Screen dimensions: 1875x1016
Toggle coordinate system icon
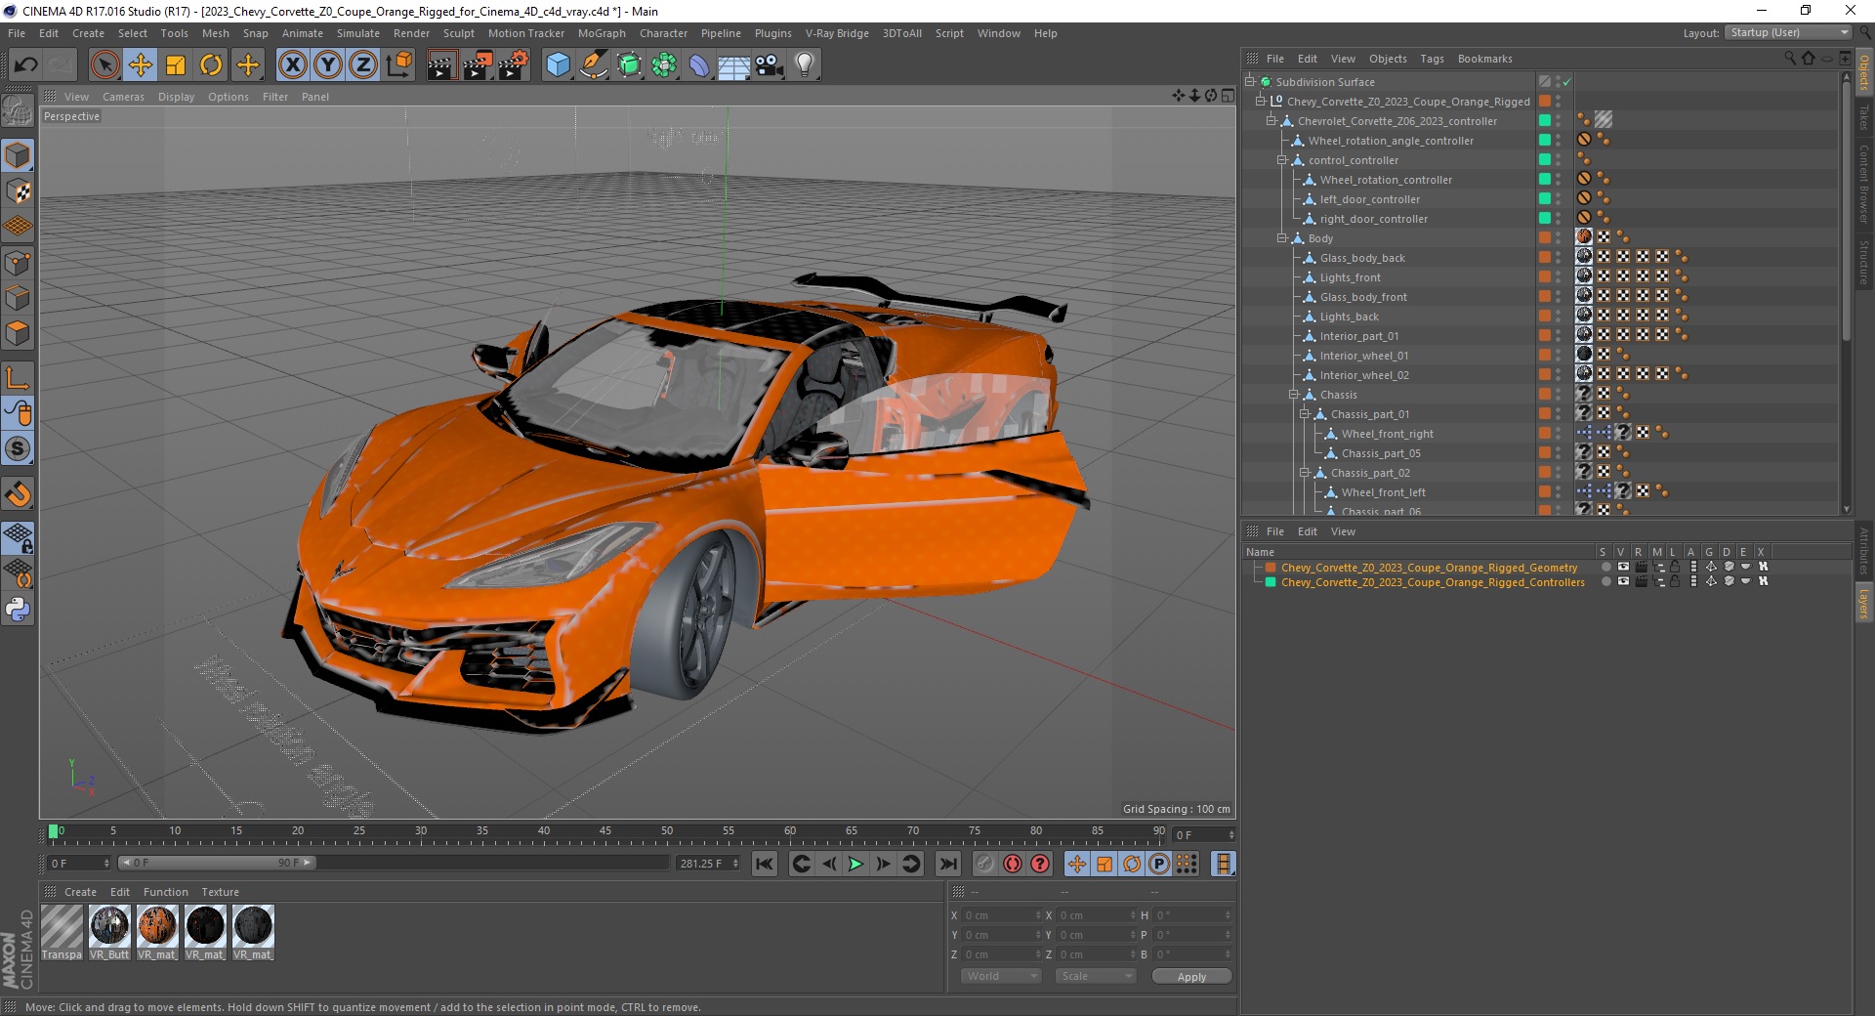point(398,65)
